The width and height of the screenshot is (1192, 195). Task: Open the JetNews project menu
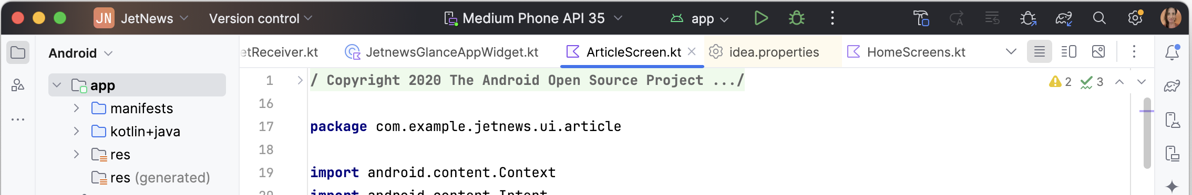click(141, 18)
